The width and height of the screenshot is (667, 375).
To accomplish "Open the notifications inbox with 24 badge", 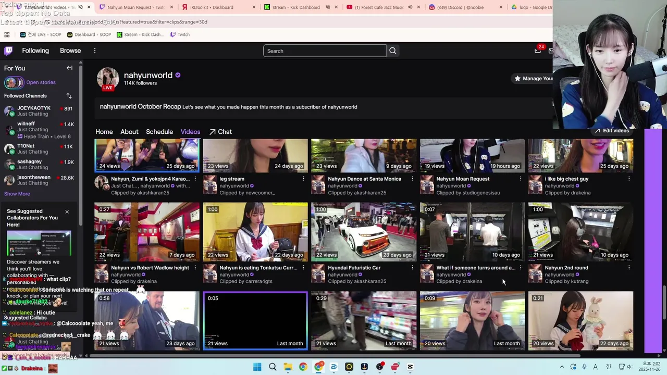I will [x=538, y=50].
